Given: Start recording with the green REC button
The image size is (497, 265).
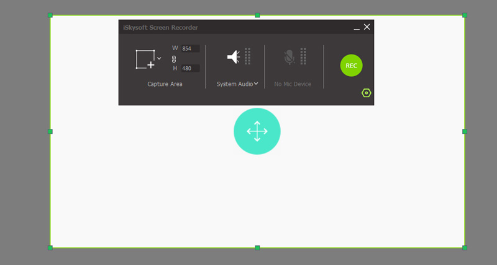Looking at the screenshot, I should click(x=351, y=65).
